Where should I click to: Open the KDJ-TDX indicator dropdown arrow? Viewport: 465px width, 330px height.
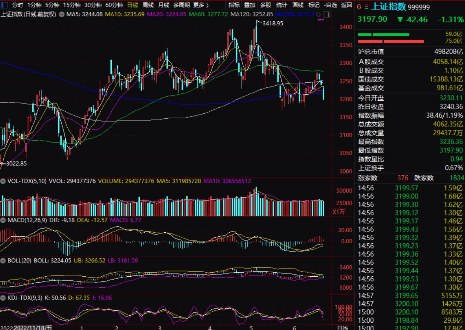(x=3, y=298)
